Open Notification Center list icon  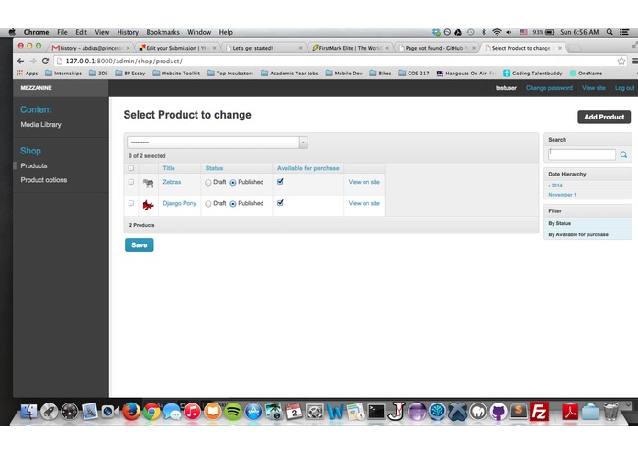(623, 32)
